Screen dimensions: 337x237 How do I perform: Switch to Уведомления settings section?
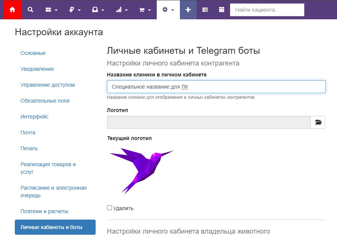click(x=37, y=69)
